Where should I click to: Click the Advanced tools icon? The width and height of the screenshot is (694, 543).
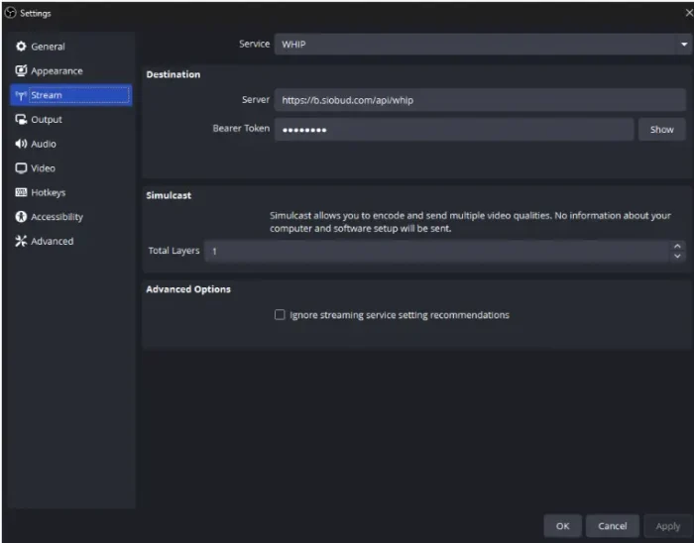(21, 241)
